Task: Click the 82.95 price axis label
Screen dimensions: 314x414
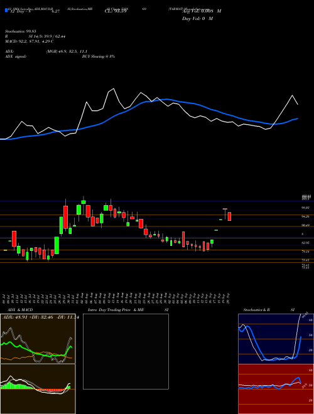Action: pyautogui.click(x=306, y=243)
